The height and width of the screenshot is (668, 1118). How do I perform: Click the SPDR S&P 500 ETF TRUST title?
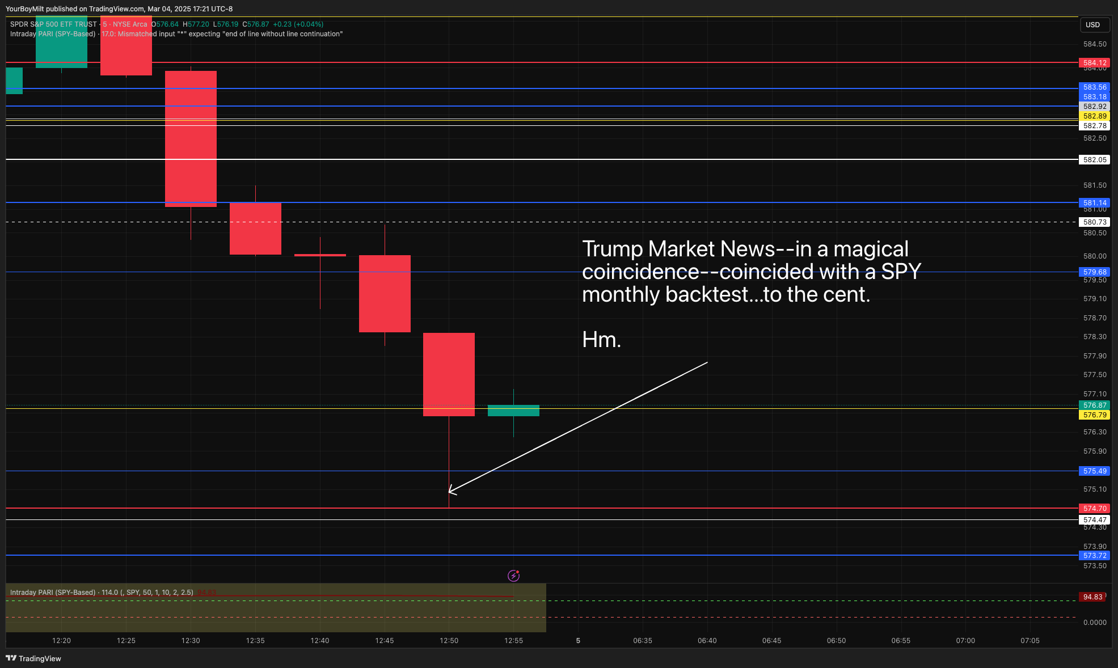coord(54,24)
